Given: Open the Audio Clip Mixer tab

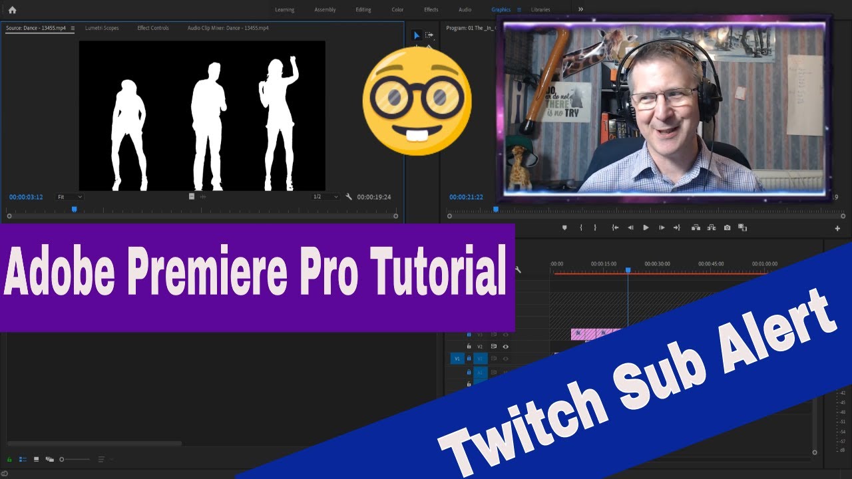Looking at the screenshot, I should coord(228,28).
